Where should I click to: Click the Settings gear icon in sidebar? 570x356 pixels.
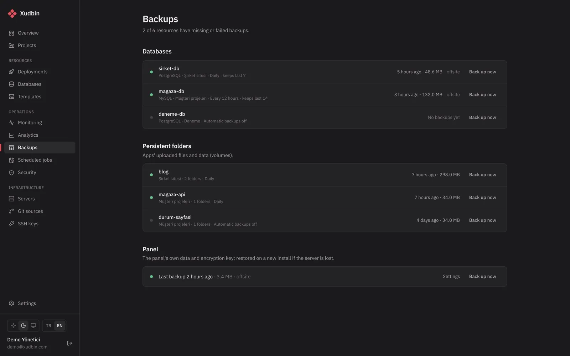[x=11, y=304]
